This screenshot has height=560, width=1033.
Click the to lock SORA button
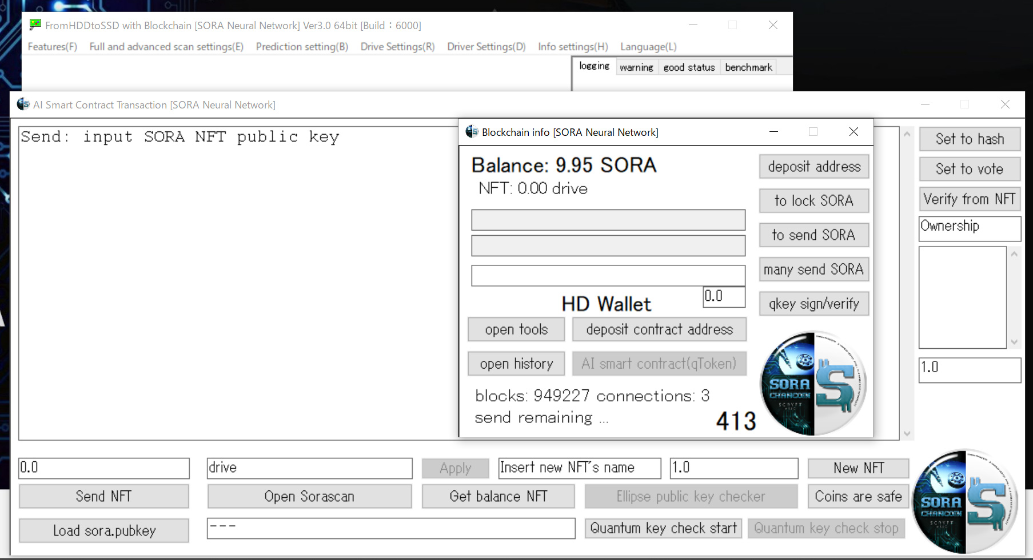click(814, 201)
